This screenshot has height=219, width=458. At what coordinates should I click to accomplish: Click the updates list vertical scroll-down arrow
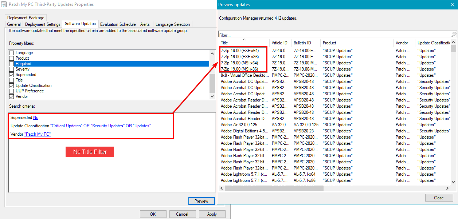pyautogui.click(x=454, y=182)
